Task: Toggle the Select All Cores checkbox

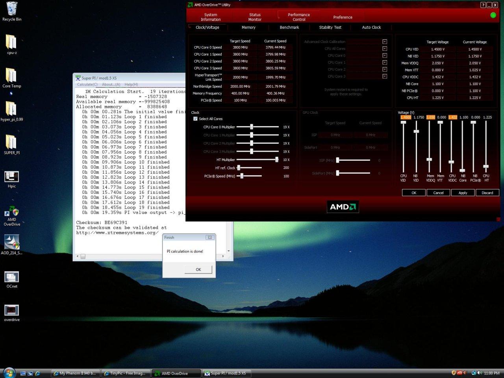Action: [195, 119]
